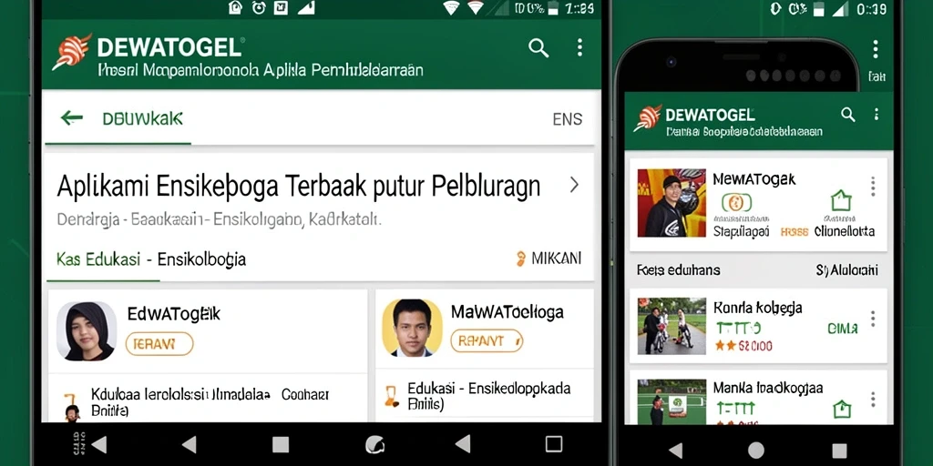Tap the house icon in left status bar

236,7
